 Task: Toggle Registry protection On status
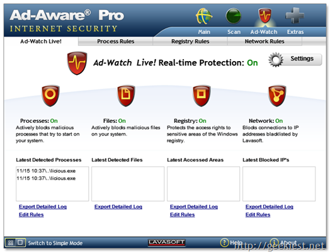coord(202,121)
